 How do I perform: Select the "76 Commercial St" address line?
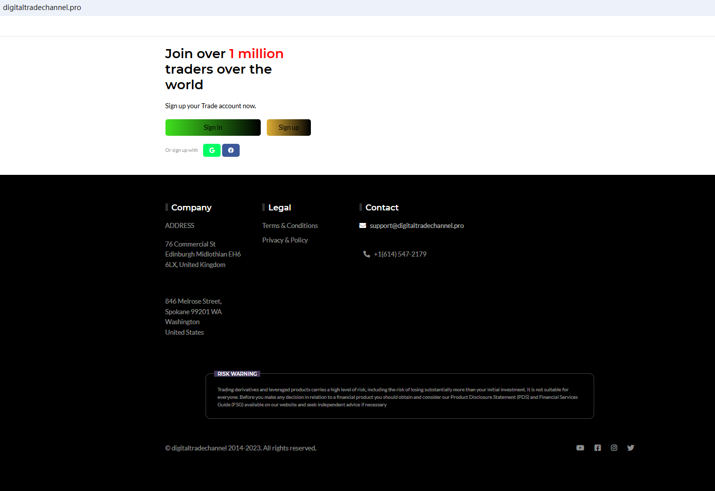[191, 244]
